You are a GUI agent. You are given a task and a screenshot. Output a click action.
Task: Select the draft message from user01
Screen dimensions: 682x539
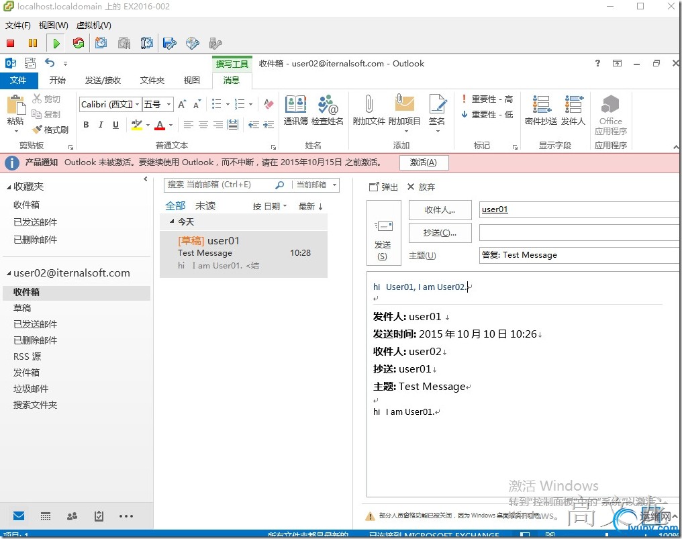244,254
